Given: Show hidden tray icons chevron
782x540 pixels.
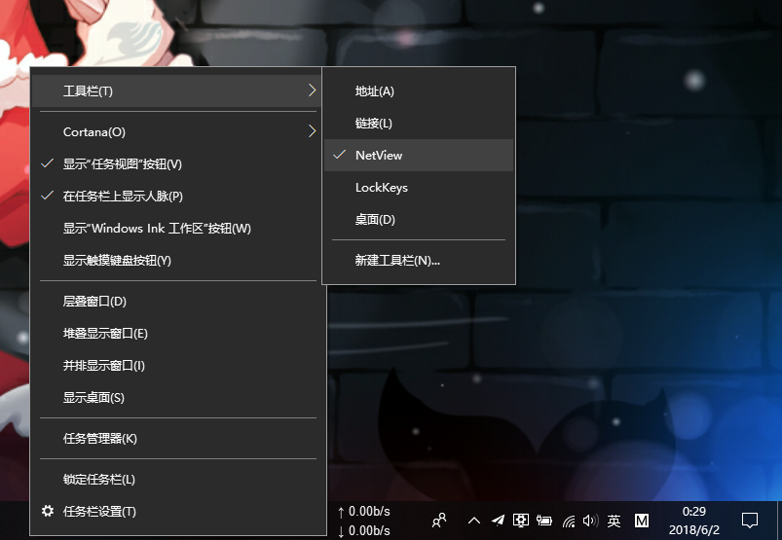Looking at the screenshot, I should 474,522.
